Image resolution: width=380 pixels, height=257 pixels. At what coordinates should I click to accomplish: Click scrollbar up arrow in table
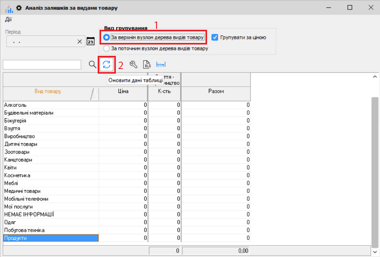click(x=374, y=77)
